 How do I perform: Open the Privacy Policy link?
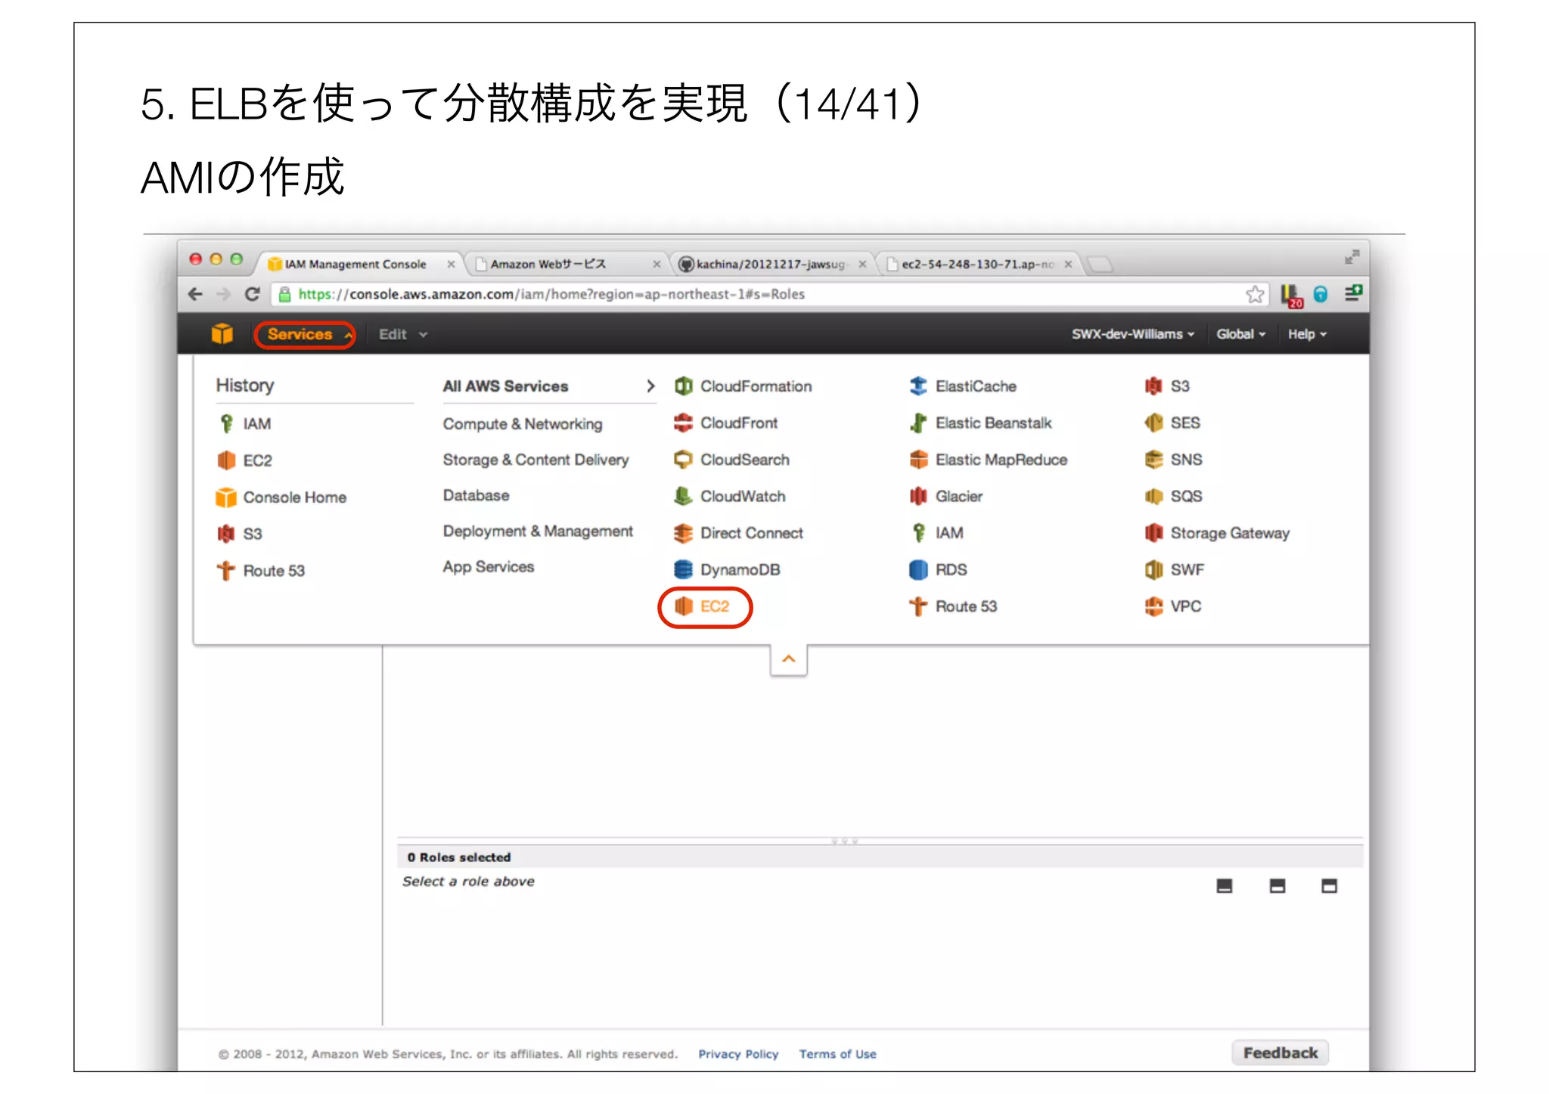click(737, 1054)
